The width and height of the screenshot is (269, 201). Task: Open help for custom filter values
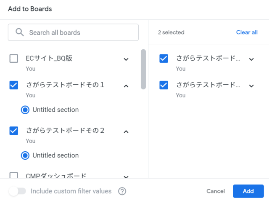click(x=122, y=191)
